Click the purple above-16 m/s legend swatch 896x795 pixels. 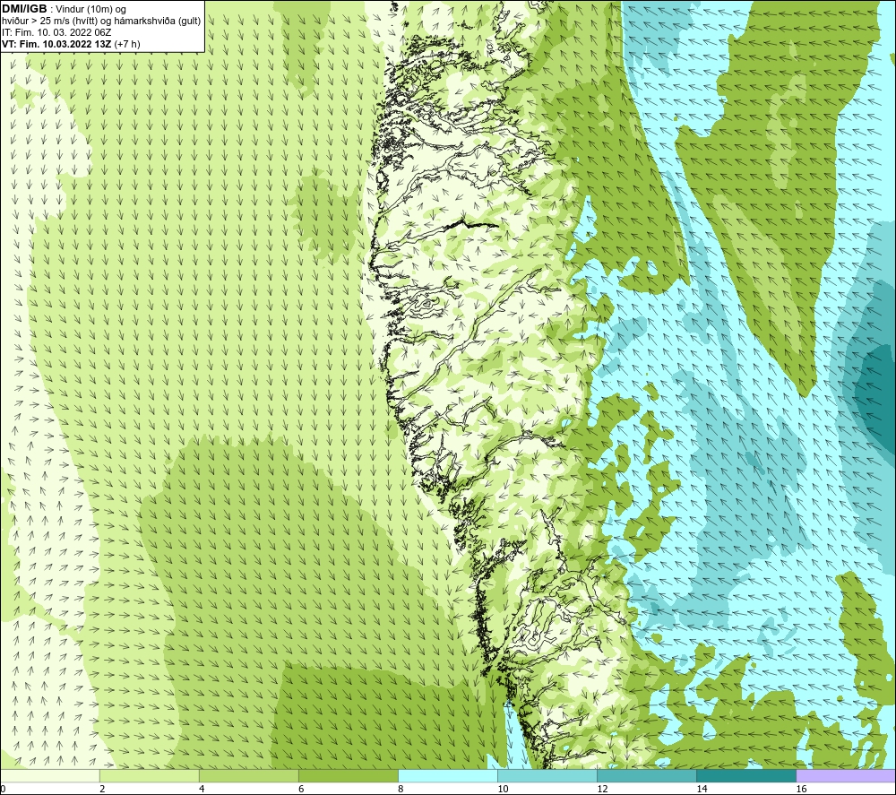pos(846,775)
